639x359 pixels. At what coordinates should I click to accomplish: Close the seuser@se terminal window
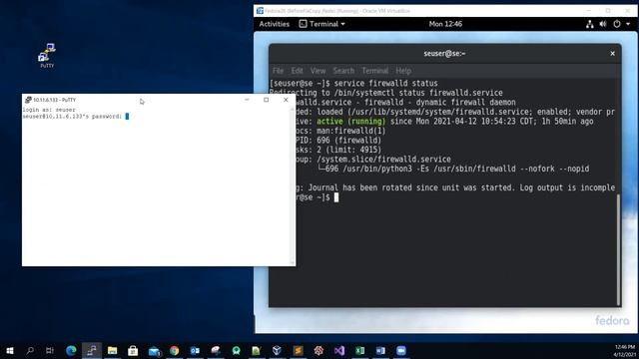coord(612,53)
